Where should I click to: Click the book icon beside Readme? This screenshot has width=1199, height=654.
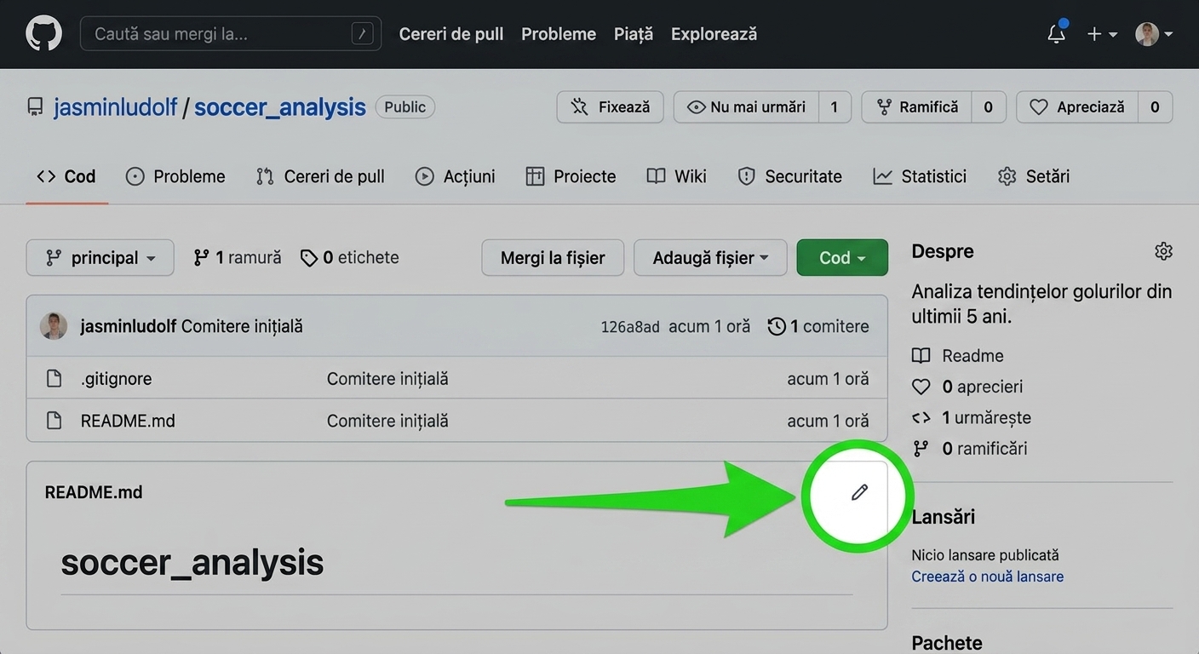(x=921, y=356)
